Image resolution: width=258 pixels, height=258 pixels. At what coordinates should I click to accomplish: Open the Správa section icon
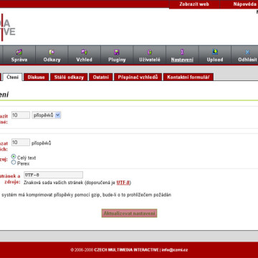[x=19, y=52]
